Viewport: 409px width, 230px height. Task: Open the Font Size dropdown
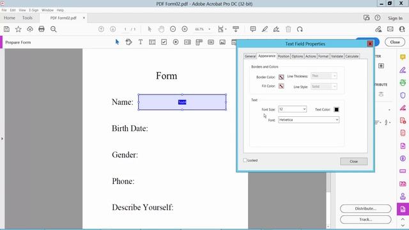(x=292, y=109)
